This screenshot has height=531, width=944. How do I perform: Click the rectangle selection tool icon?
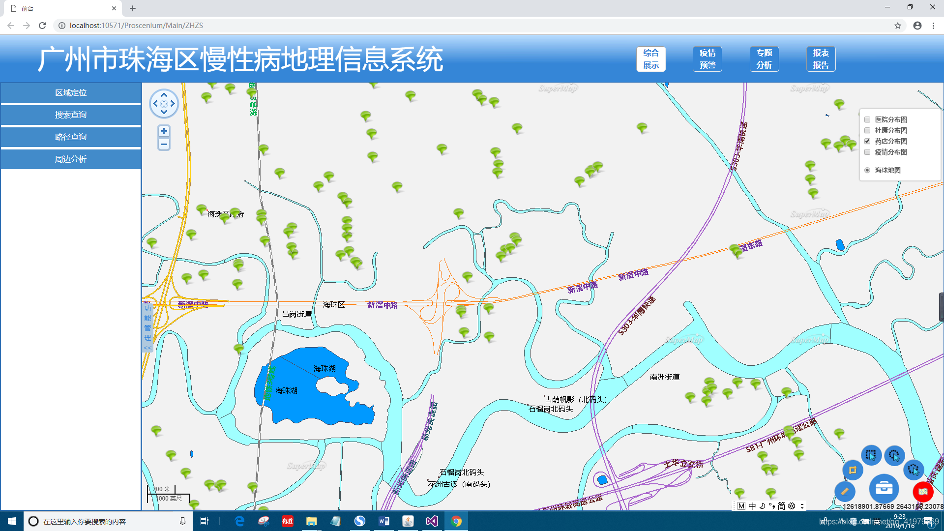pyautogui.click(x=871, y=455)
